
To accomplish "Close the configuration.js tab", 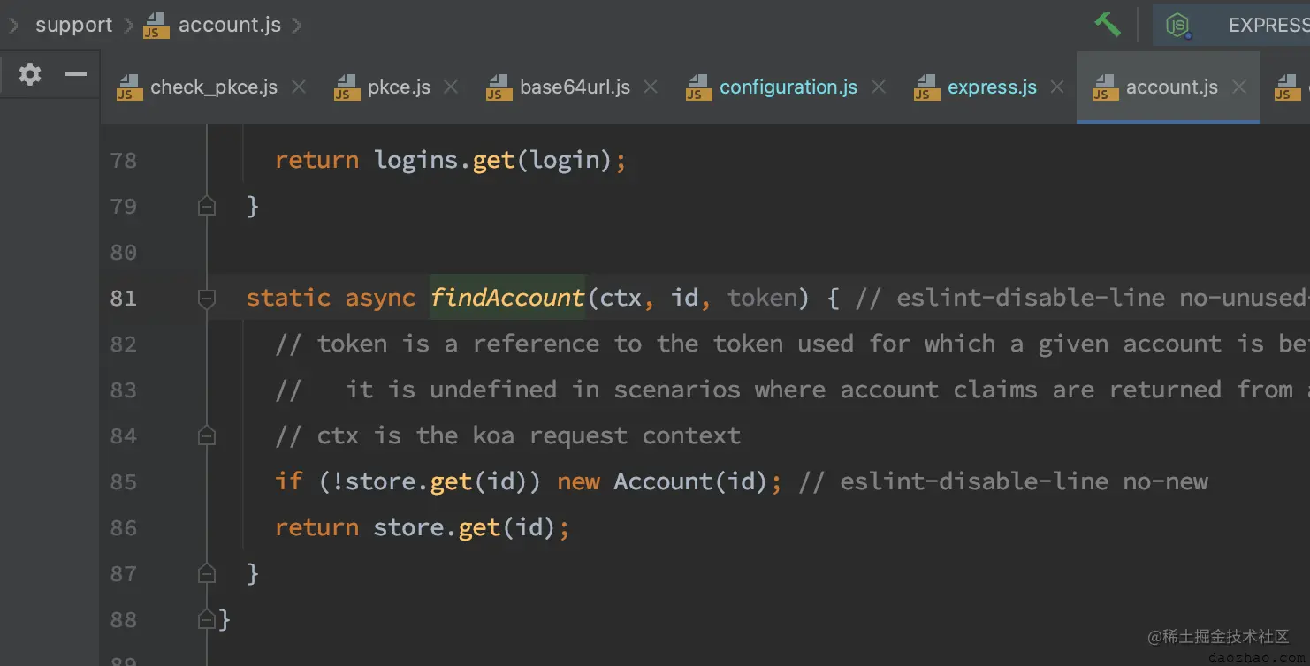I will pos(879,87).
